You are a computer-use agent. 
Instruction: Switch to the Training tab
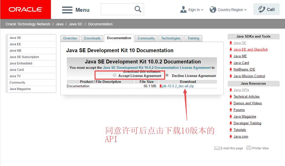click(x=193, y=38)
